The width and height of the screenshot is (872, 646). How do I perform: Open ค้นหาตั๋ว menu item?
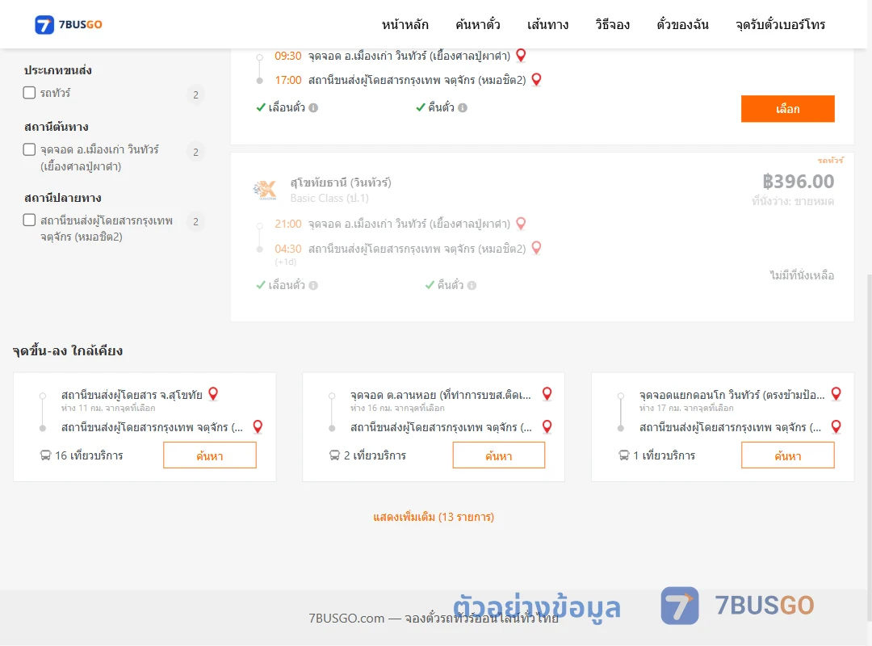[478, 24]
